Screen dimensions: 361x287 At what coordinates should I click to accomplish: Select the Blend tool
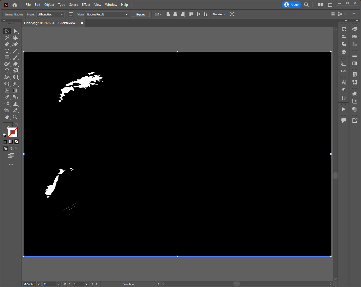15,97
